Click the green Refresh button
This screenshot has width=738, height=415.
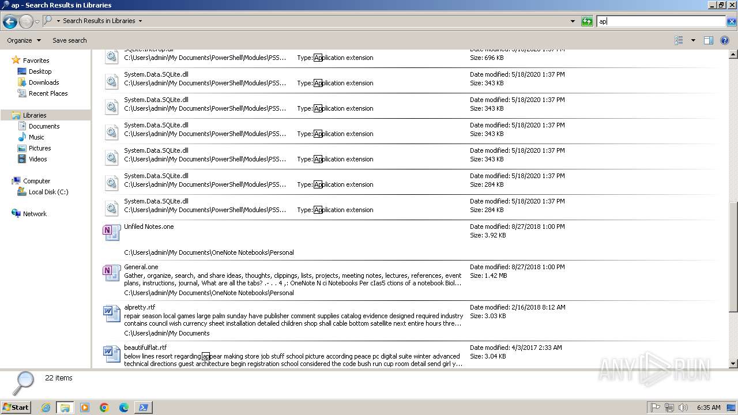pyautogui.click(x=587, y=21)
